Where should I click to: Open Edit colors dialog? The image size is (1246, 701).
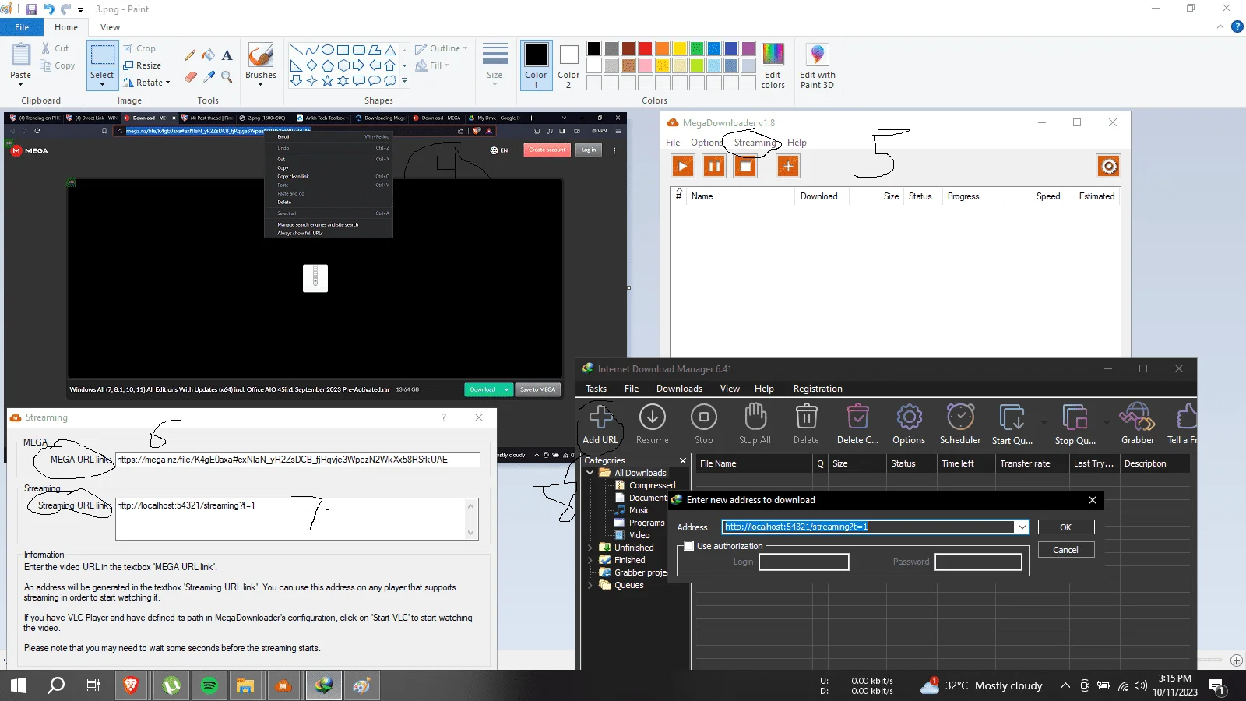pyautogui.click(x=773, y=65)
